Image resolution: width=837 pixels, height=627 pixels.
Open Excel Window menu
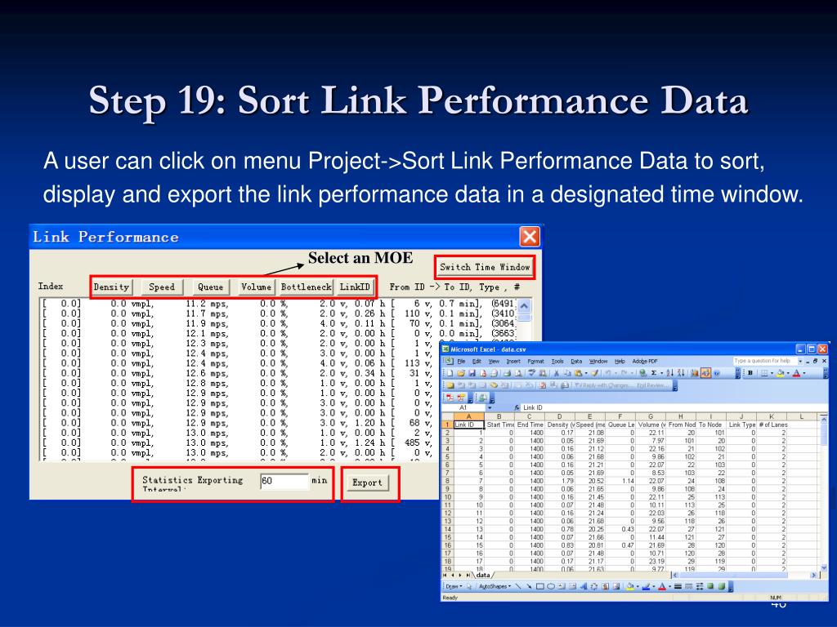[x=598, y=362]
